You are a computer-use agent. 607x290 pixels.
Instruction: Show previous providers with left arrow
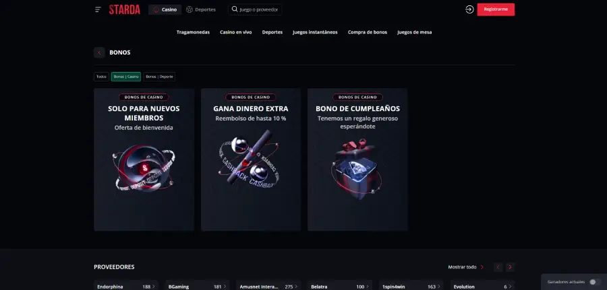click(x=498, y=267)
